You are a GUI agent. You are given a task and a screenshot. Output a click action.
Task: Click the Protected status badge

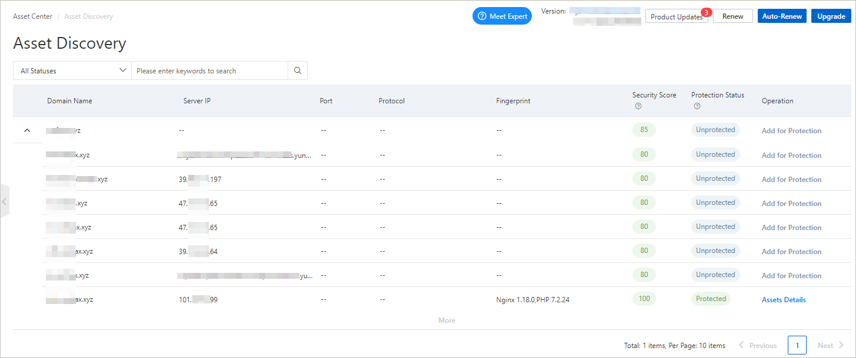click(711, 299)
